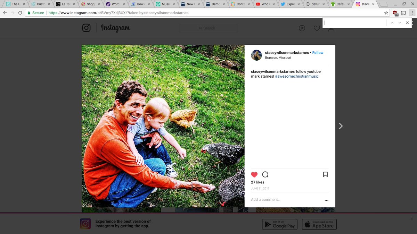Viewport: 417px width, 234px height.
Task: Switch to the 'Music' tab
Action: pyautogui.click(x=164, y=4)
